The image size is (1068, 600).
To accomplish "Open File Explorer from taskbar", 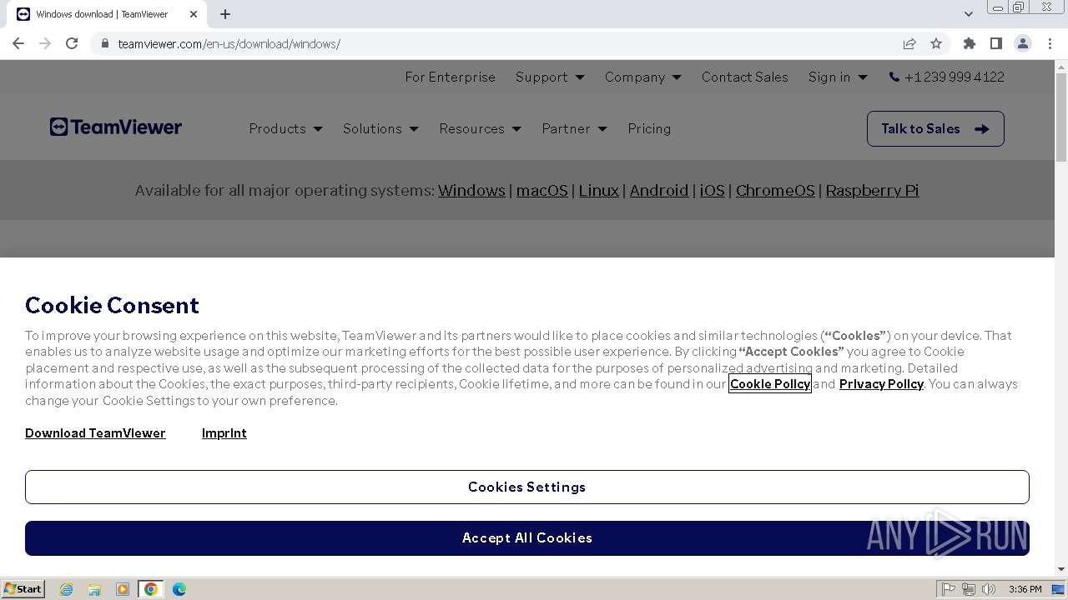I will click(x=94, y=589).
